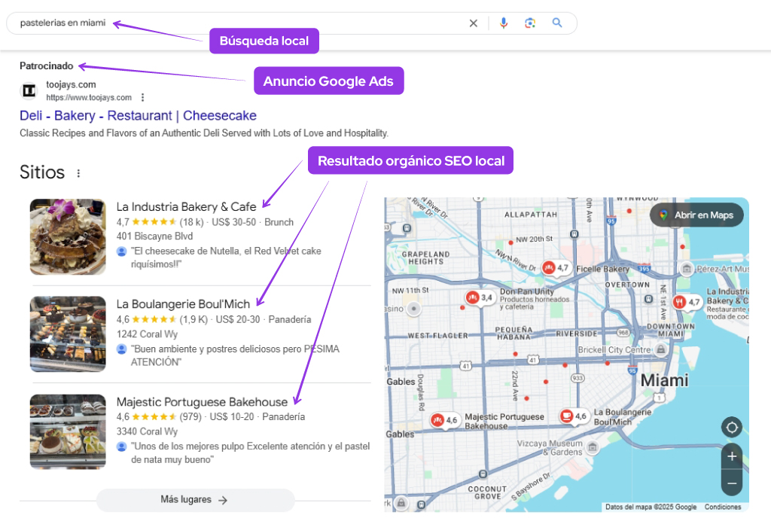This screenshot has width=771, height=518.
Task: Click the '(979)' review count for Majestic Portuguese
Action: 190,417
